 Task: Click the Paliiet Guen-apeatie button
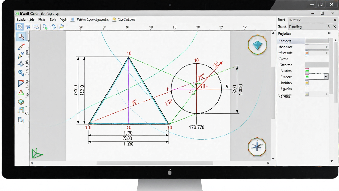click(90, 20)
